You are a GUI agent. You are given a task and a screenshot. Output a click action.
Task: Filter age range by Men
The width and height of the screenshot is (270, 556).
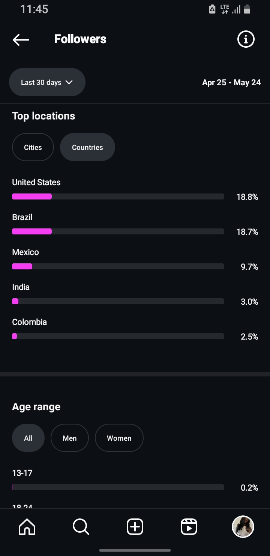click(x=70, y=438)
